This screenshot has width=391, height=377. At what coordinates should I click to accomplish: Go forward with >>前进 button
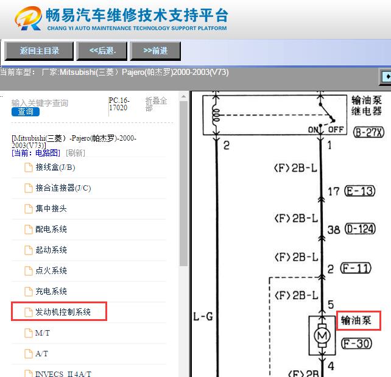coord(155,51)
